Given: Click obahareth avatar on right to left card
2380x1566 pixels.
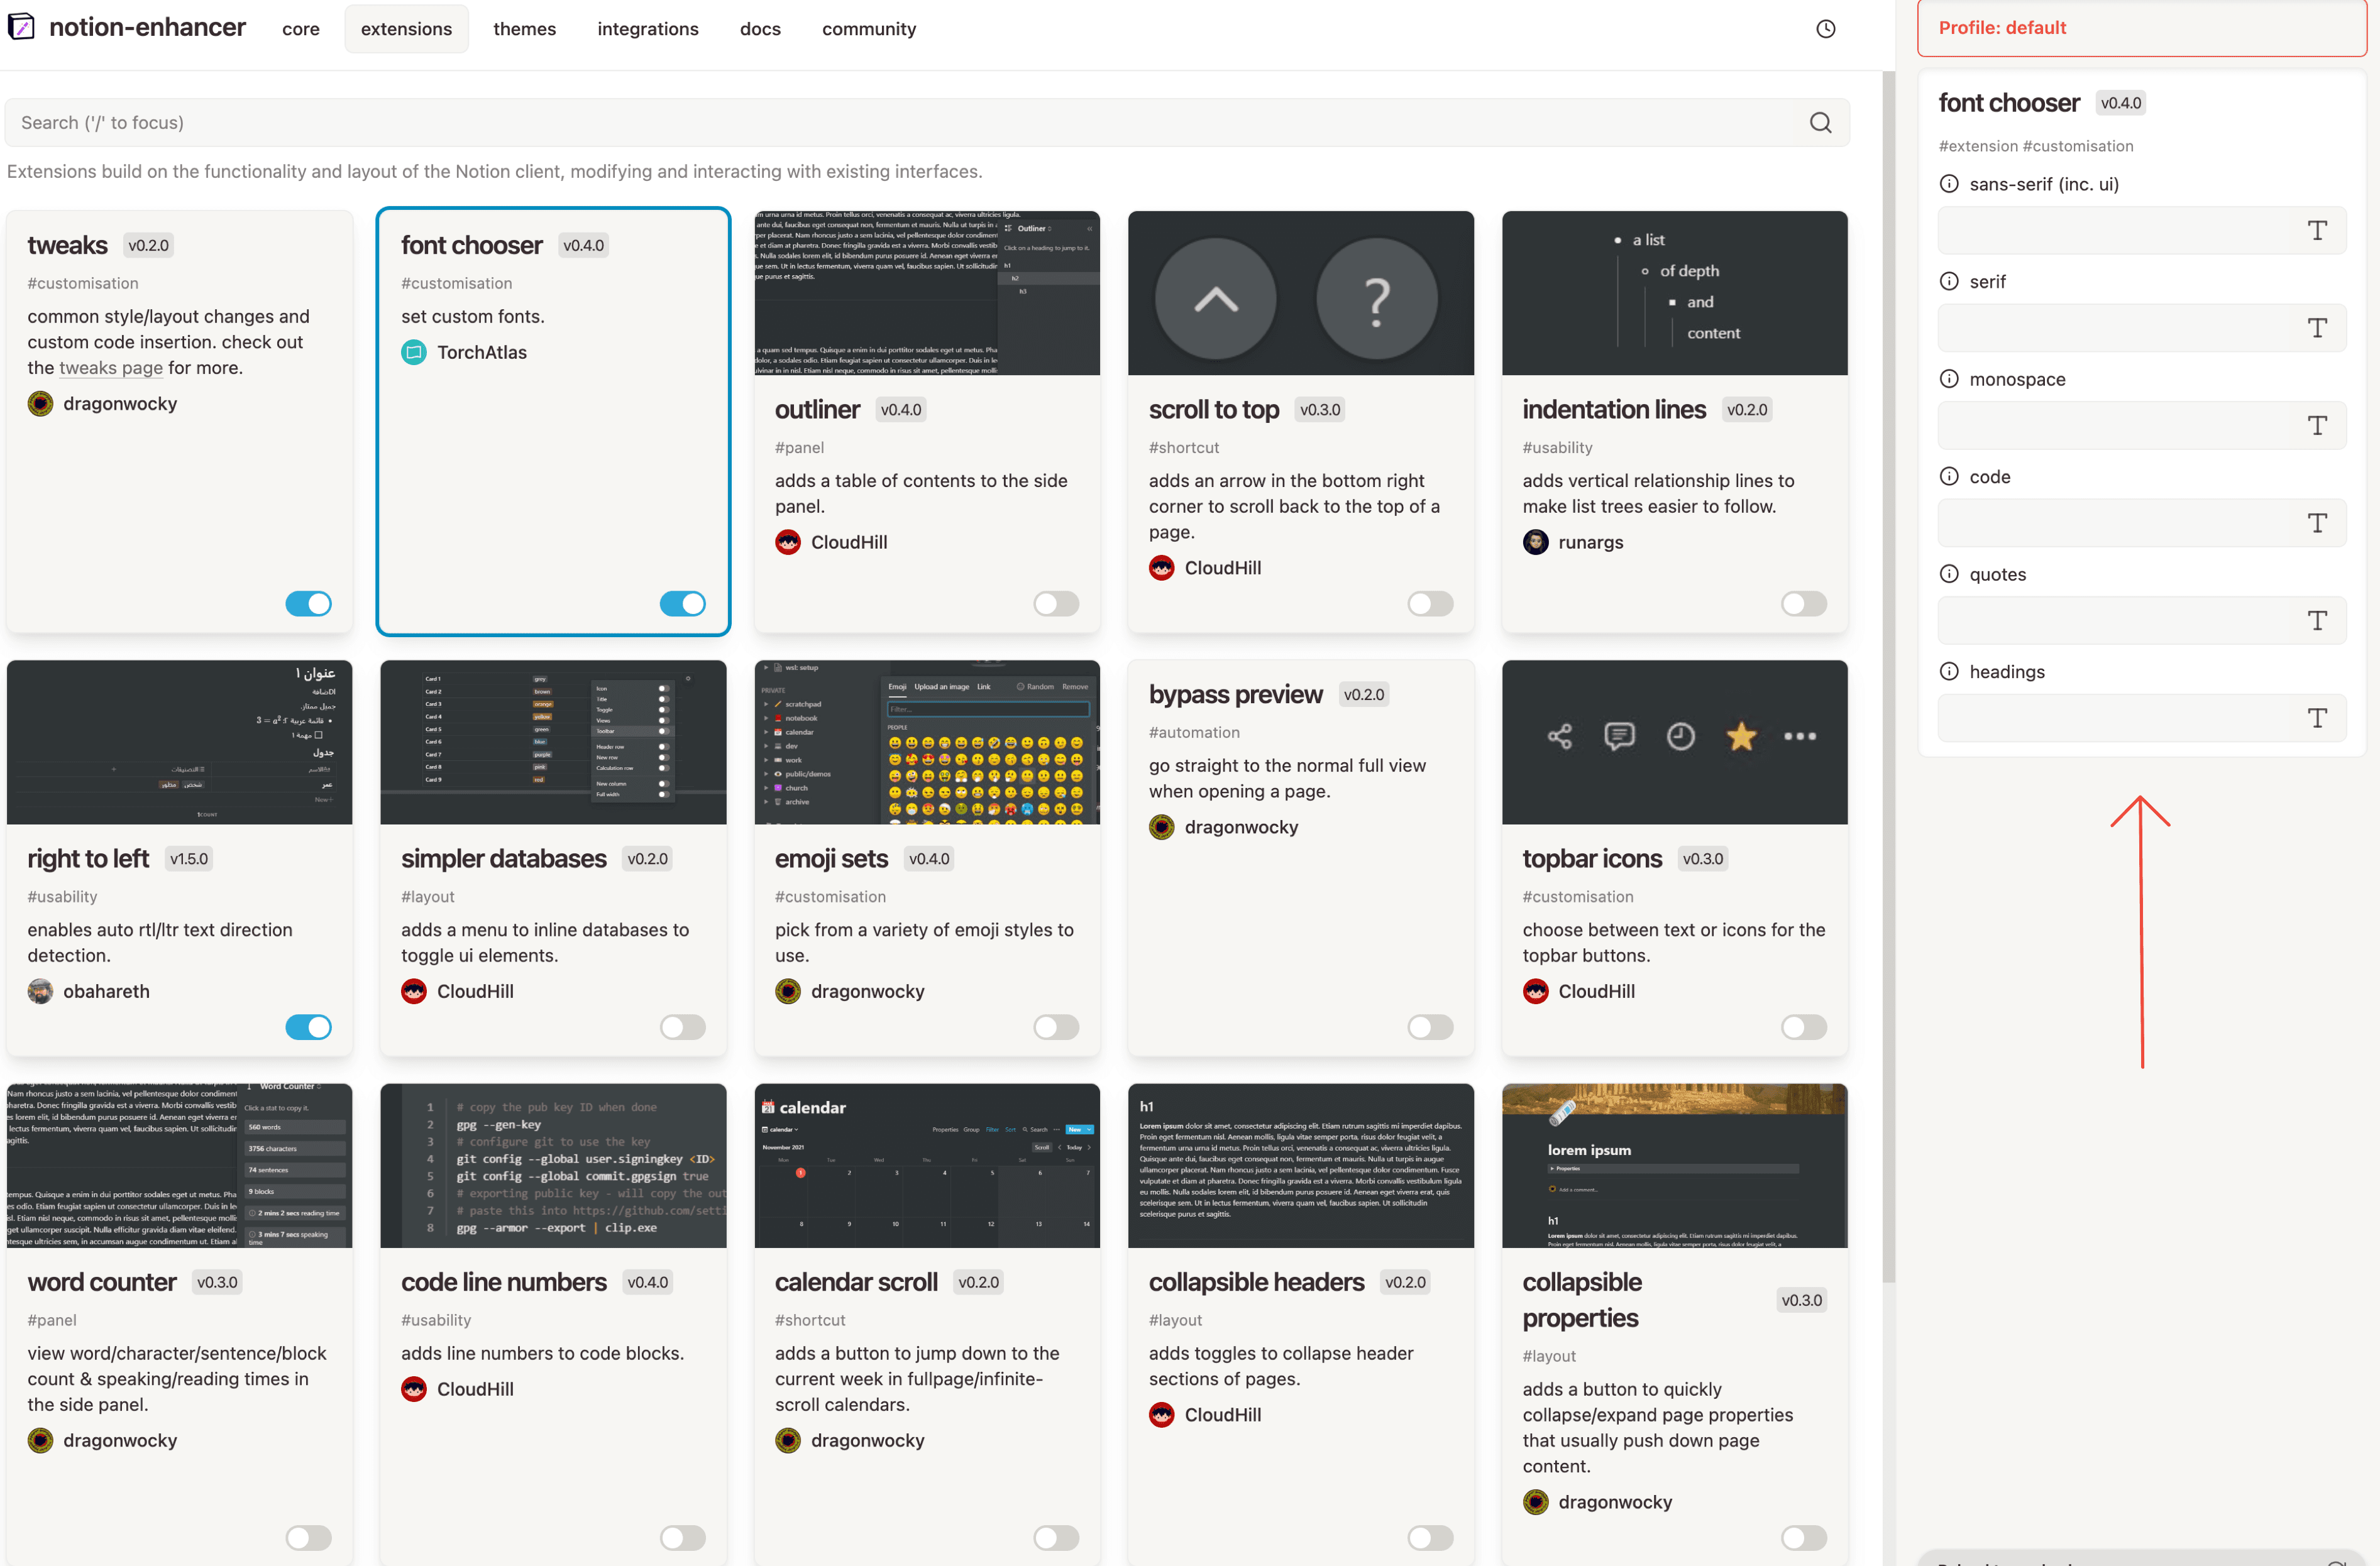Looking at the screenshot, I should (40, 992).
